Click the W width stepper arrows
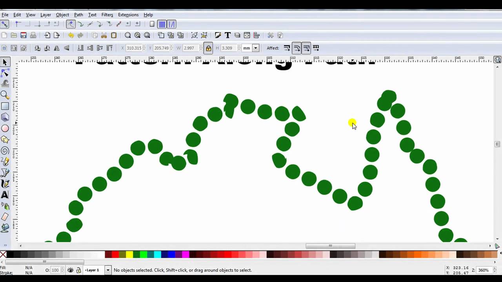The height and width of the screenshot is (282, 502). pos(201,48)
